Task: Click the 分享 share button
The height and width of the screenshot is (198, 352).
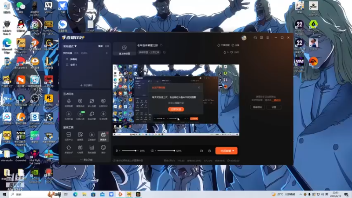Action: 235,45
